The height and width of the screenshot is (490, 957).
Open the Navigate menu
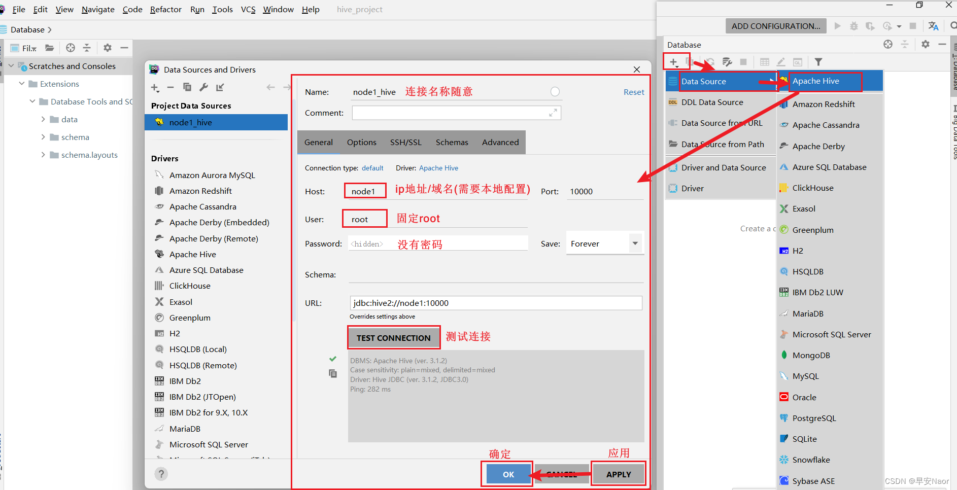[x=98, y=9]
